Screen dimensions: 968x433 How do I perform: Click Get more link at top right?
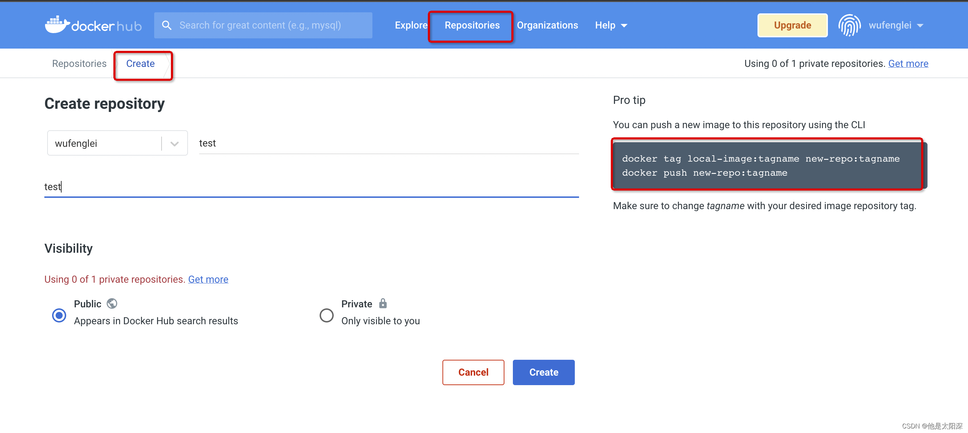coord(908,63)
